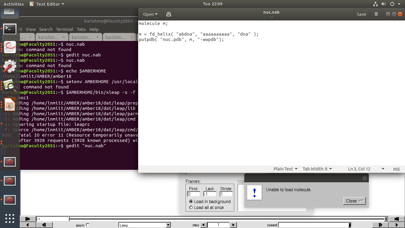This screenshot has height=228, width=405.
Task: Open the Terminal menu in menu bar
Action: pyautogui.click(x=64, y=29)
